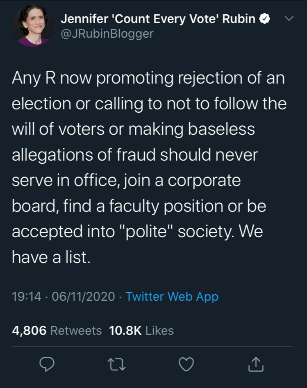The height and width of the screenshot is (388, 307).
Task: Open Jennifer Rubin's profile picture
Action: pos(32,26)
